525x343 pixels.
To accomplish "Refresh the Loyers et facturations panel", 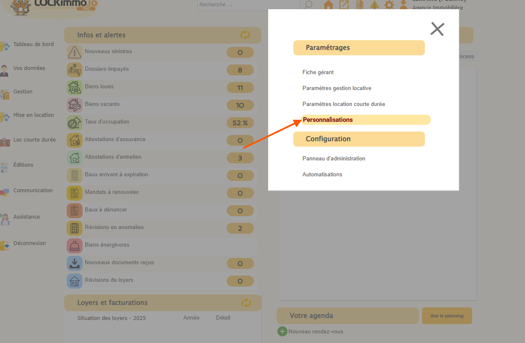I will point(246,303).
